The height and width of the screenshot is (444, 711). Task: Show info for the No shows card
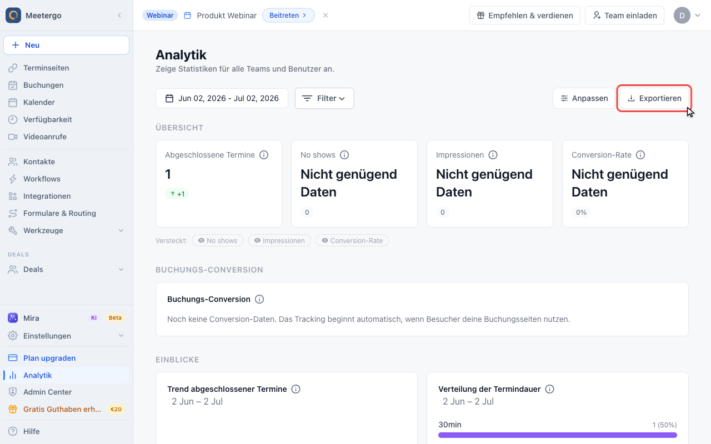[x=344, y=155]
